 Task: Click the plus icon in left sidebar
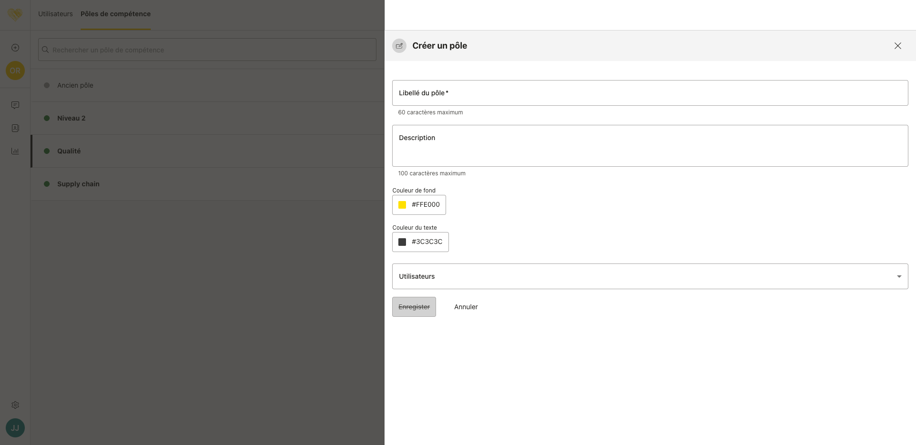[15, 48]
